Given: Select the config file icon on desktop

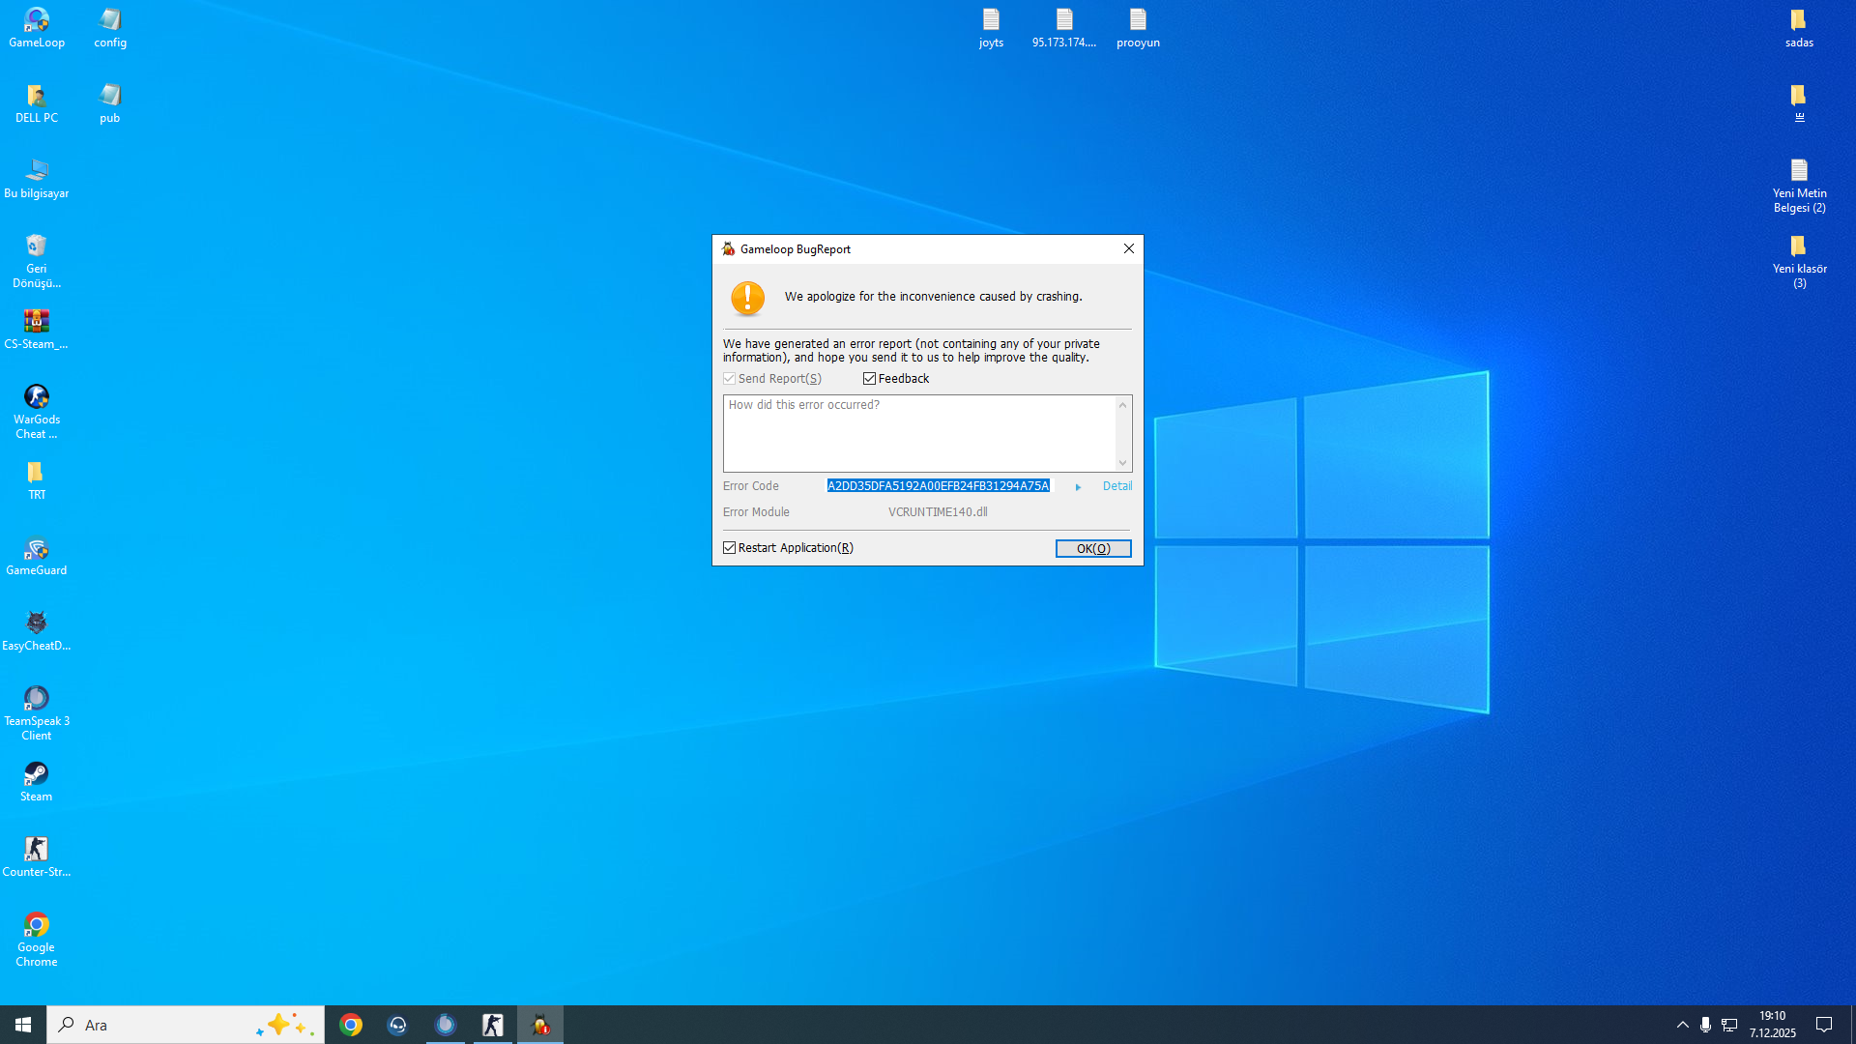Looking at the screenshot, I should [x=110, y=27].
